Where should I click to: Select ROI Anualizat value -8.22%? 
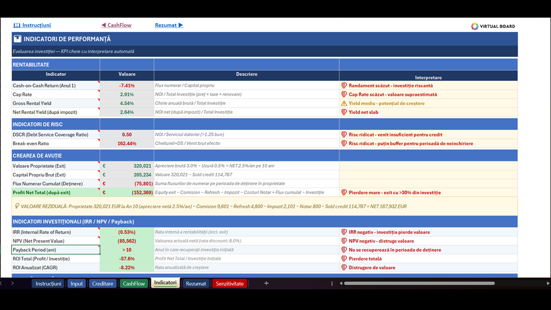point(127,267)
